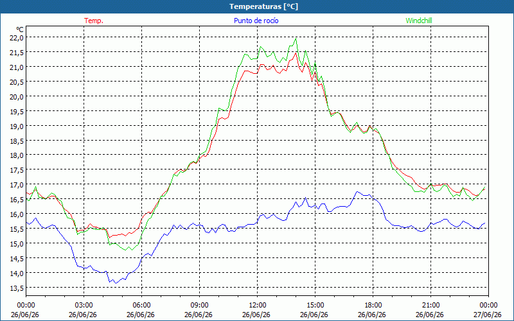Screen dimensions: 514x321
Task: Click the 21,0 y-axis label
Action: (x=17, y=67)
